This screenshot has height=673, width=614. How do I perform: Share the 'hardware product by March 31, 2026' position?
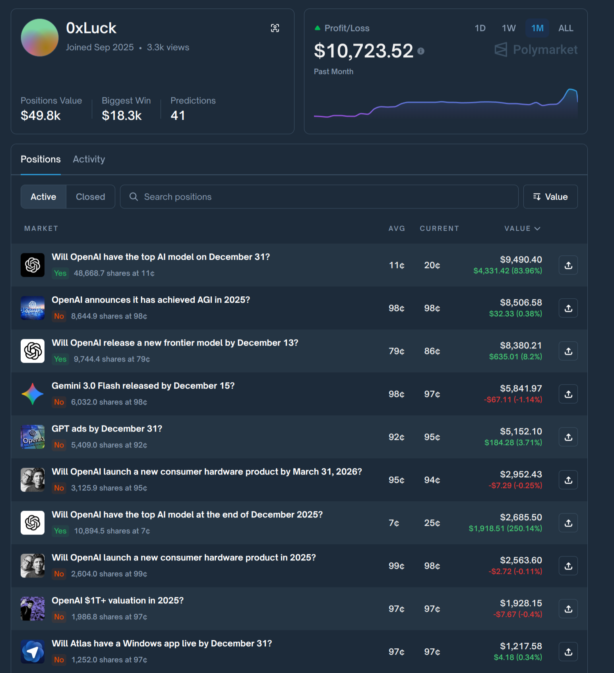tap(568, 480)
